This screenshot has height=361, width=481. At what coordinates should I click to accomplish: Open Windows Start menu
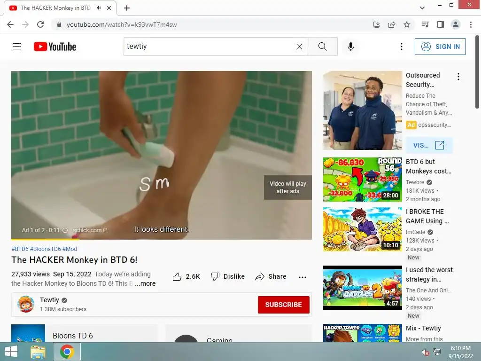tap(11, 352)
